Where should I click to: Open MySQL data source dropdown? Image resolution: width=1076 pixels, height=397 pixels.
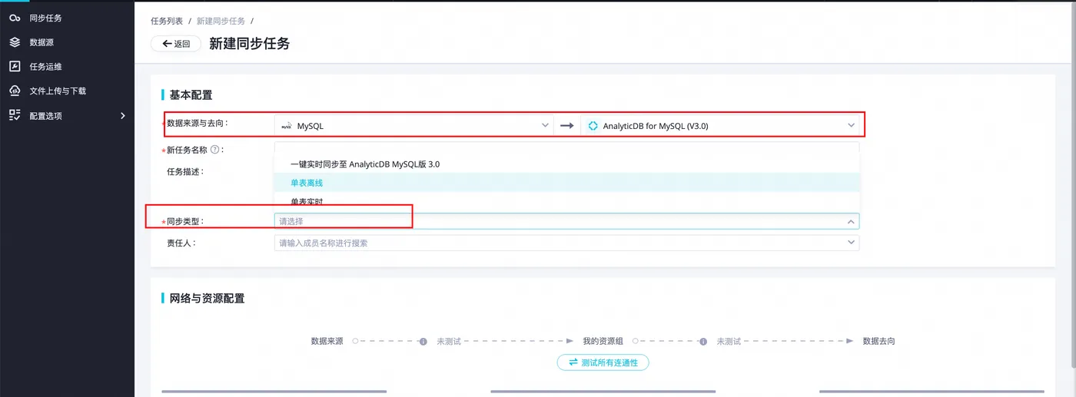(413, 125)
